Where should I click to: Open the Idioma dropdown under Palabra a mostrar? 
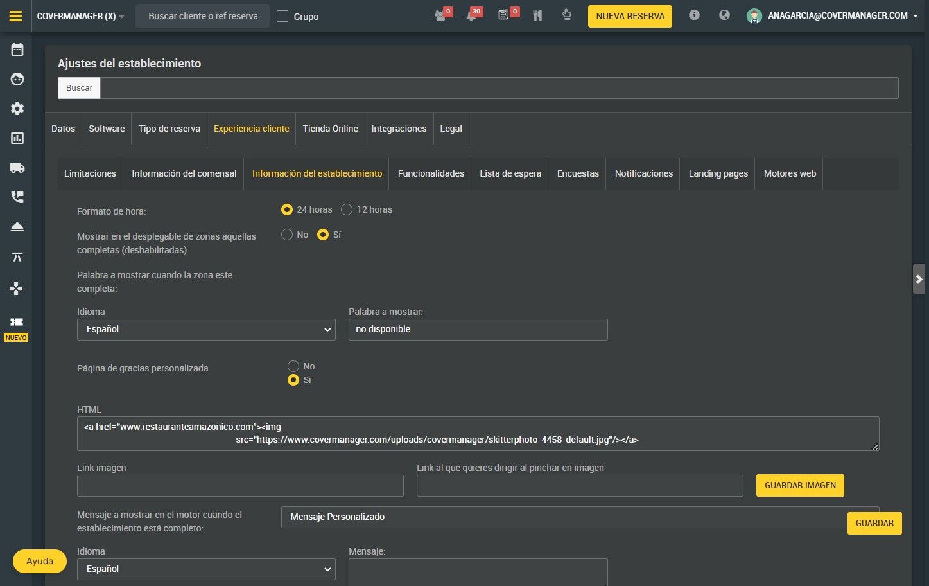pyautogui.click(x=206, y=330)
